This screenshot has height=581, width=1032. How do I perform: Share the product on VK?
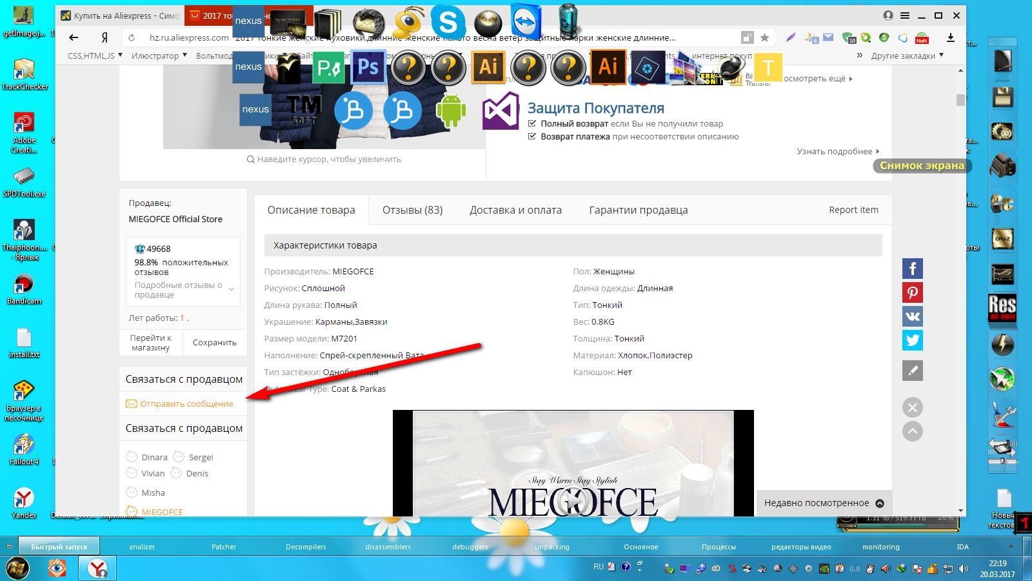point(912,316)
